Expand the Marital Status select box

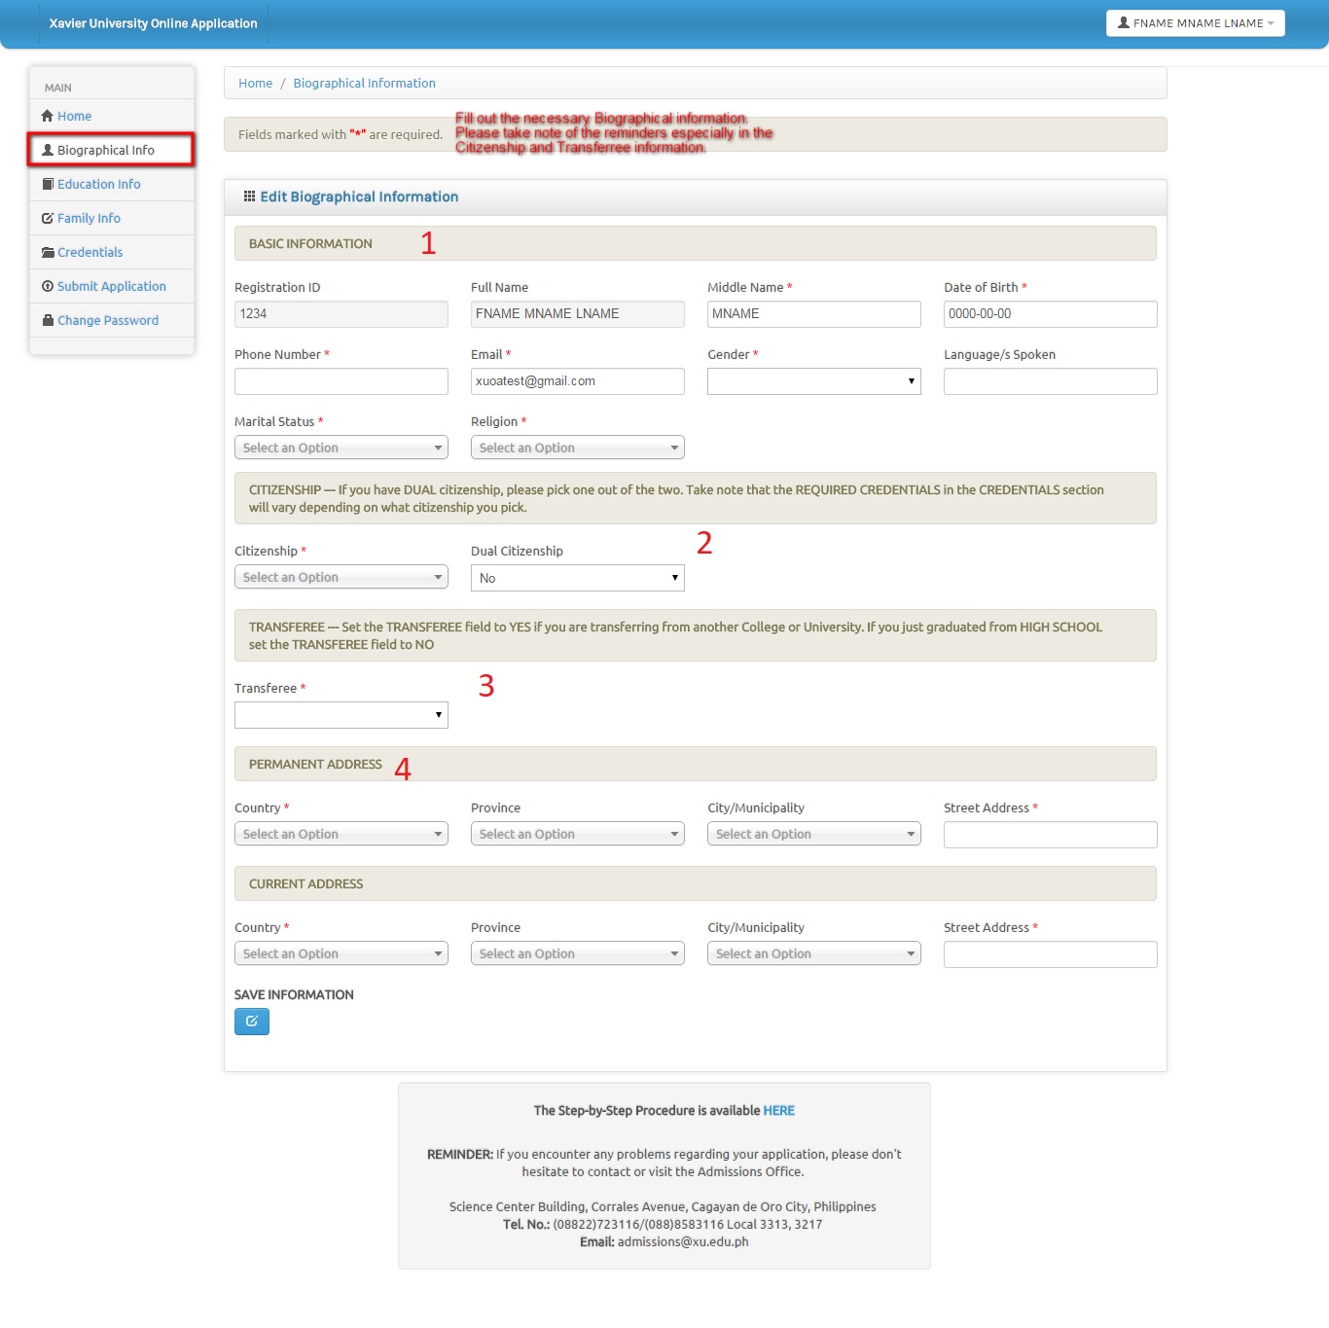tap(341, 448)
